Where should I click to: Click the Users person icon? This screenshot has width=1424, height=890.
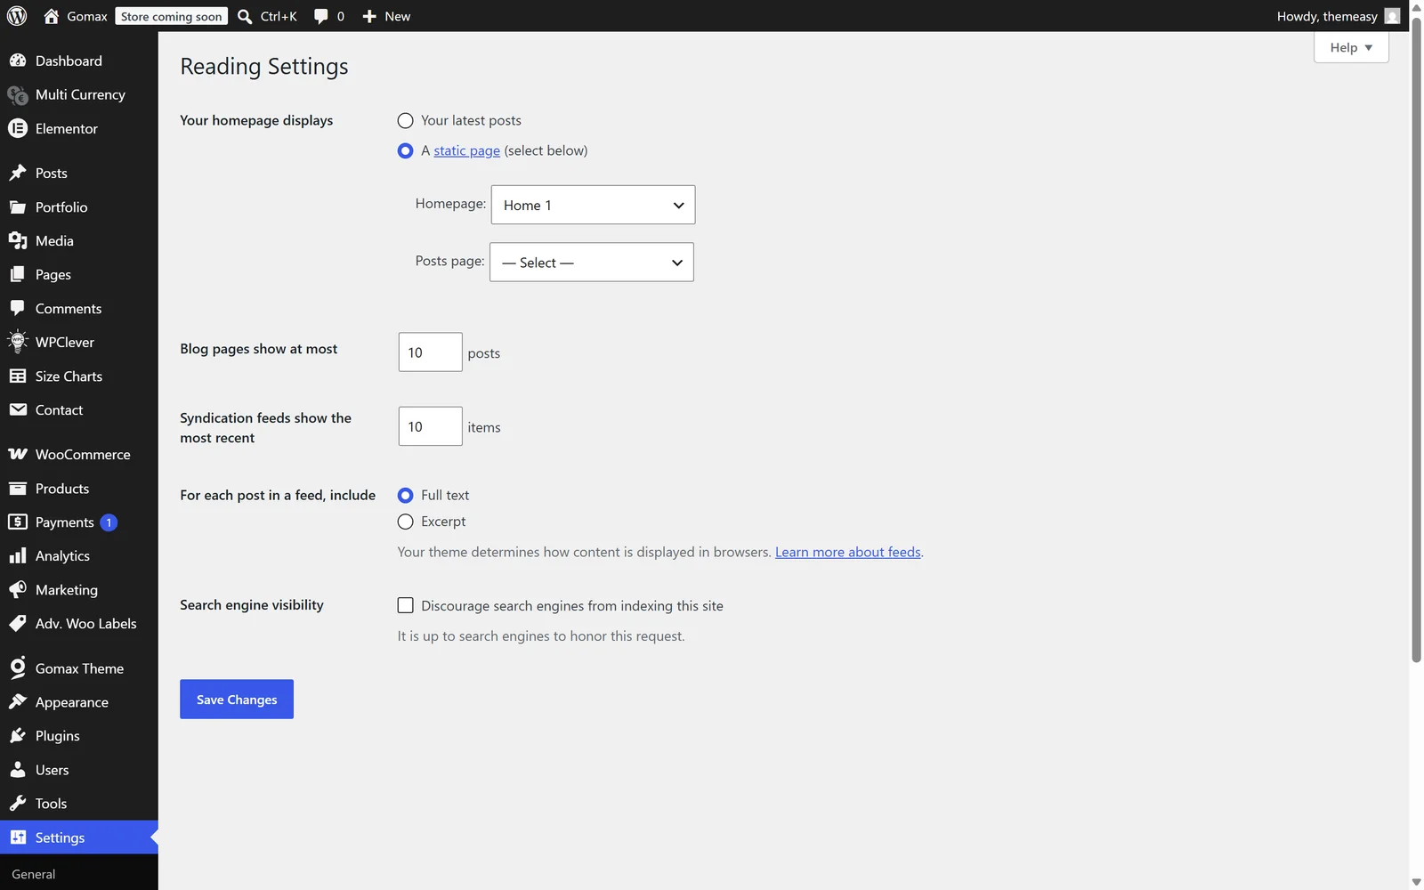18,769
